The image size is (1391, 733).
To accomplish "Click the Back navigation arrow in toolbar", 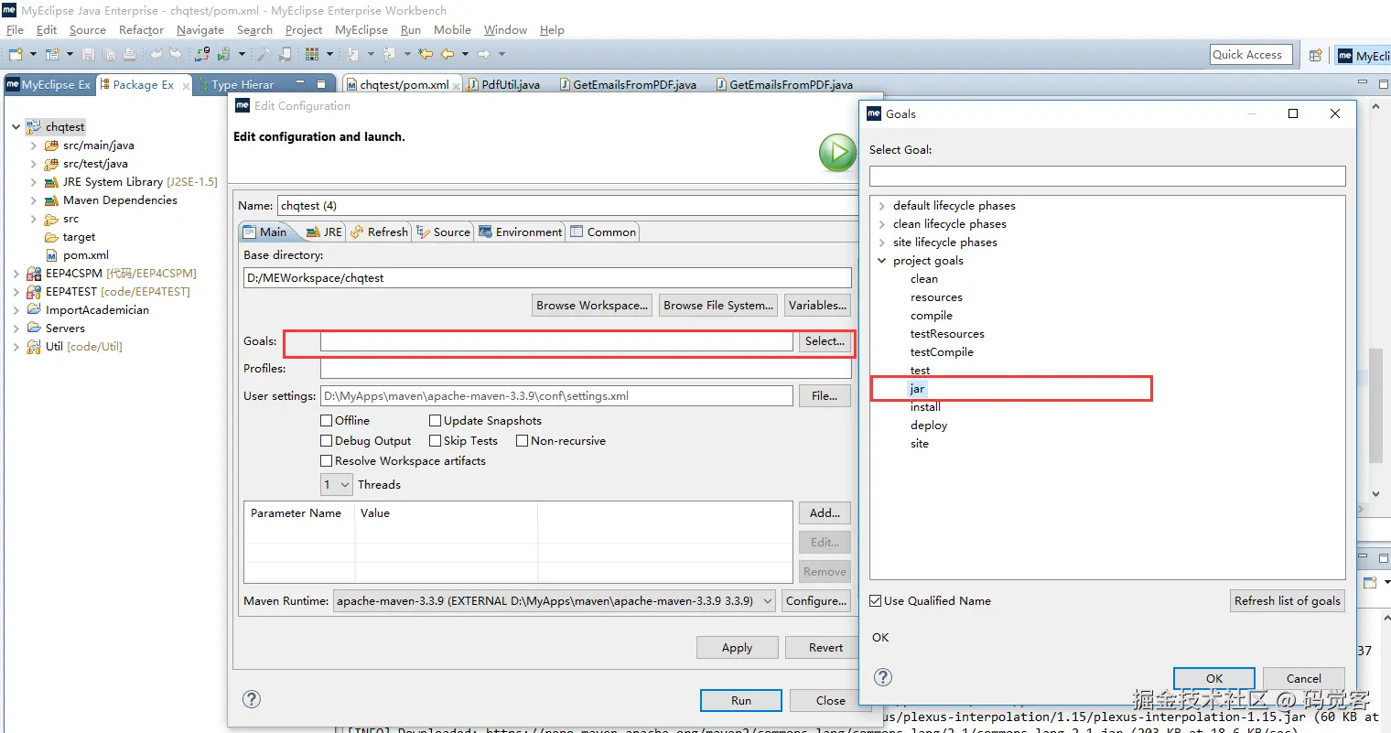I will coord(447,54).
